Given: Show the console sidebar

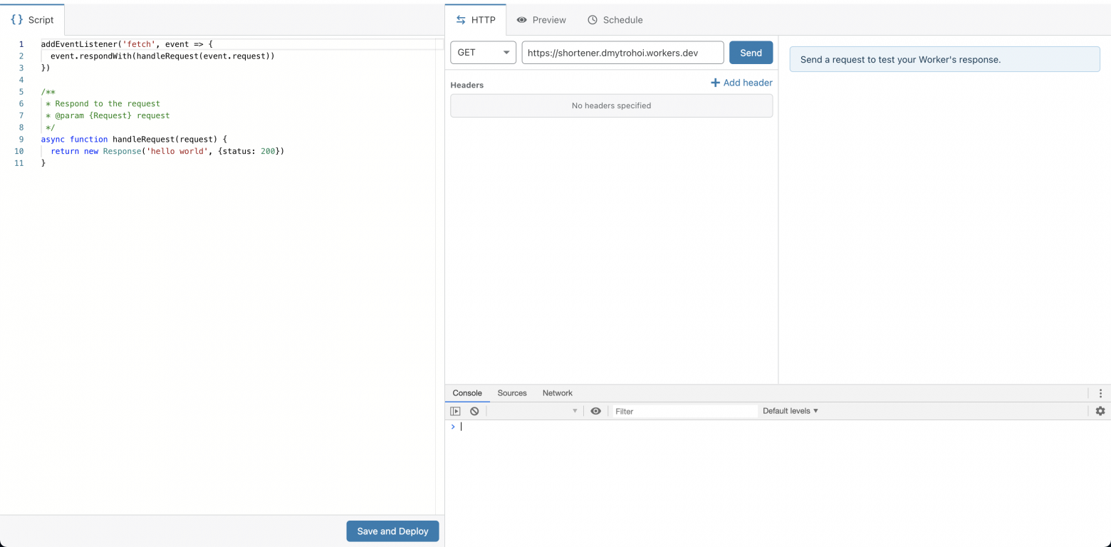Looking at the screenshot, I should click(x=455, y=411).
